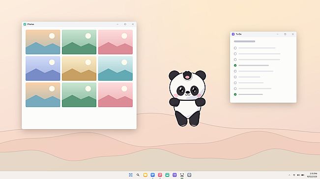Open the gray Settings gear taskbar icon
Viewport: 320px width, 179px height.
[189, 175]
